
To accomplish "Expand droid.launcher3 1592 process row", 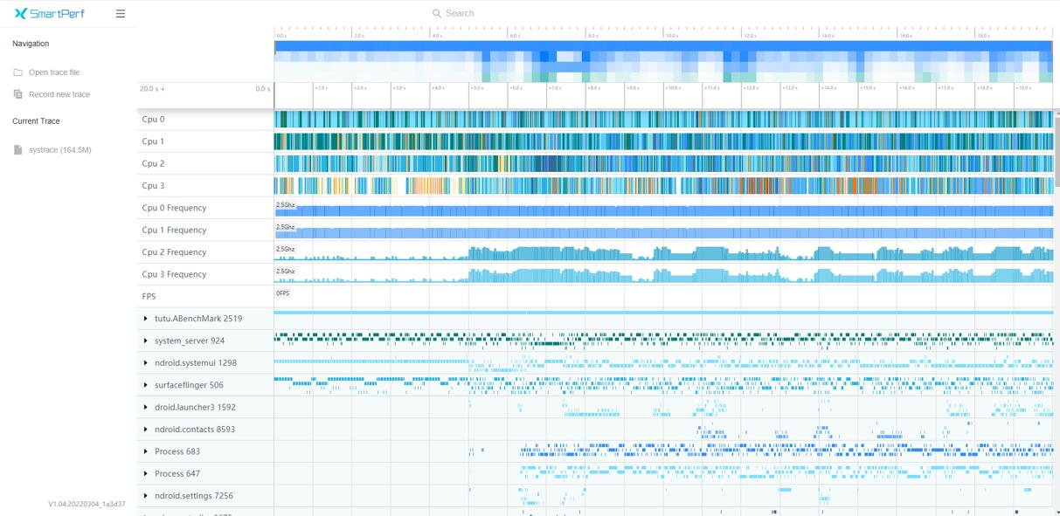I will [x=146, y=407].
